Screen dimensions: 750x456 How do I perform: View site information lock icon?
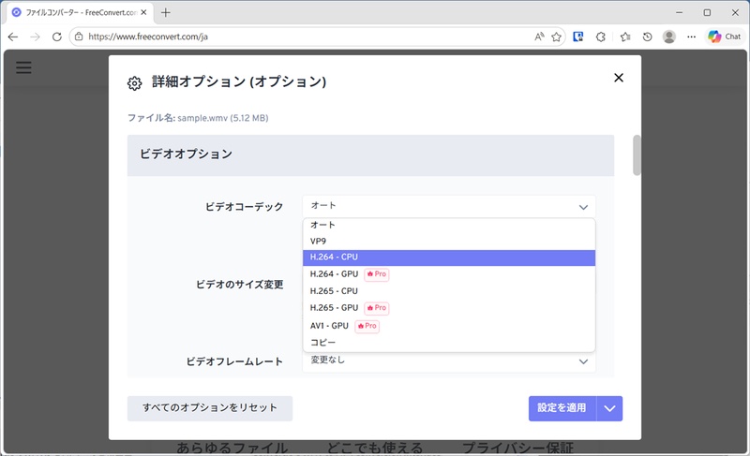click(x=79, y=37)
